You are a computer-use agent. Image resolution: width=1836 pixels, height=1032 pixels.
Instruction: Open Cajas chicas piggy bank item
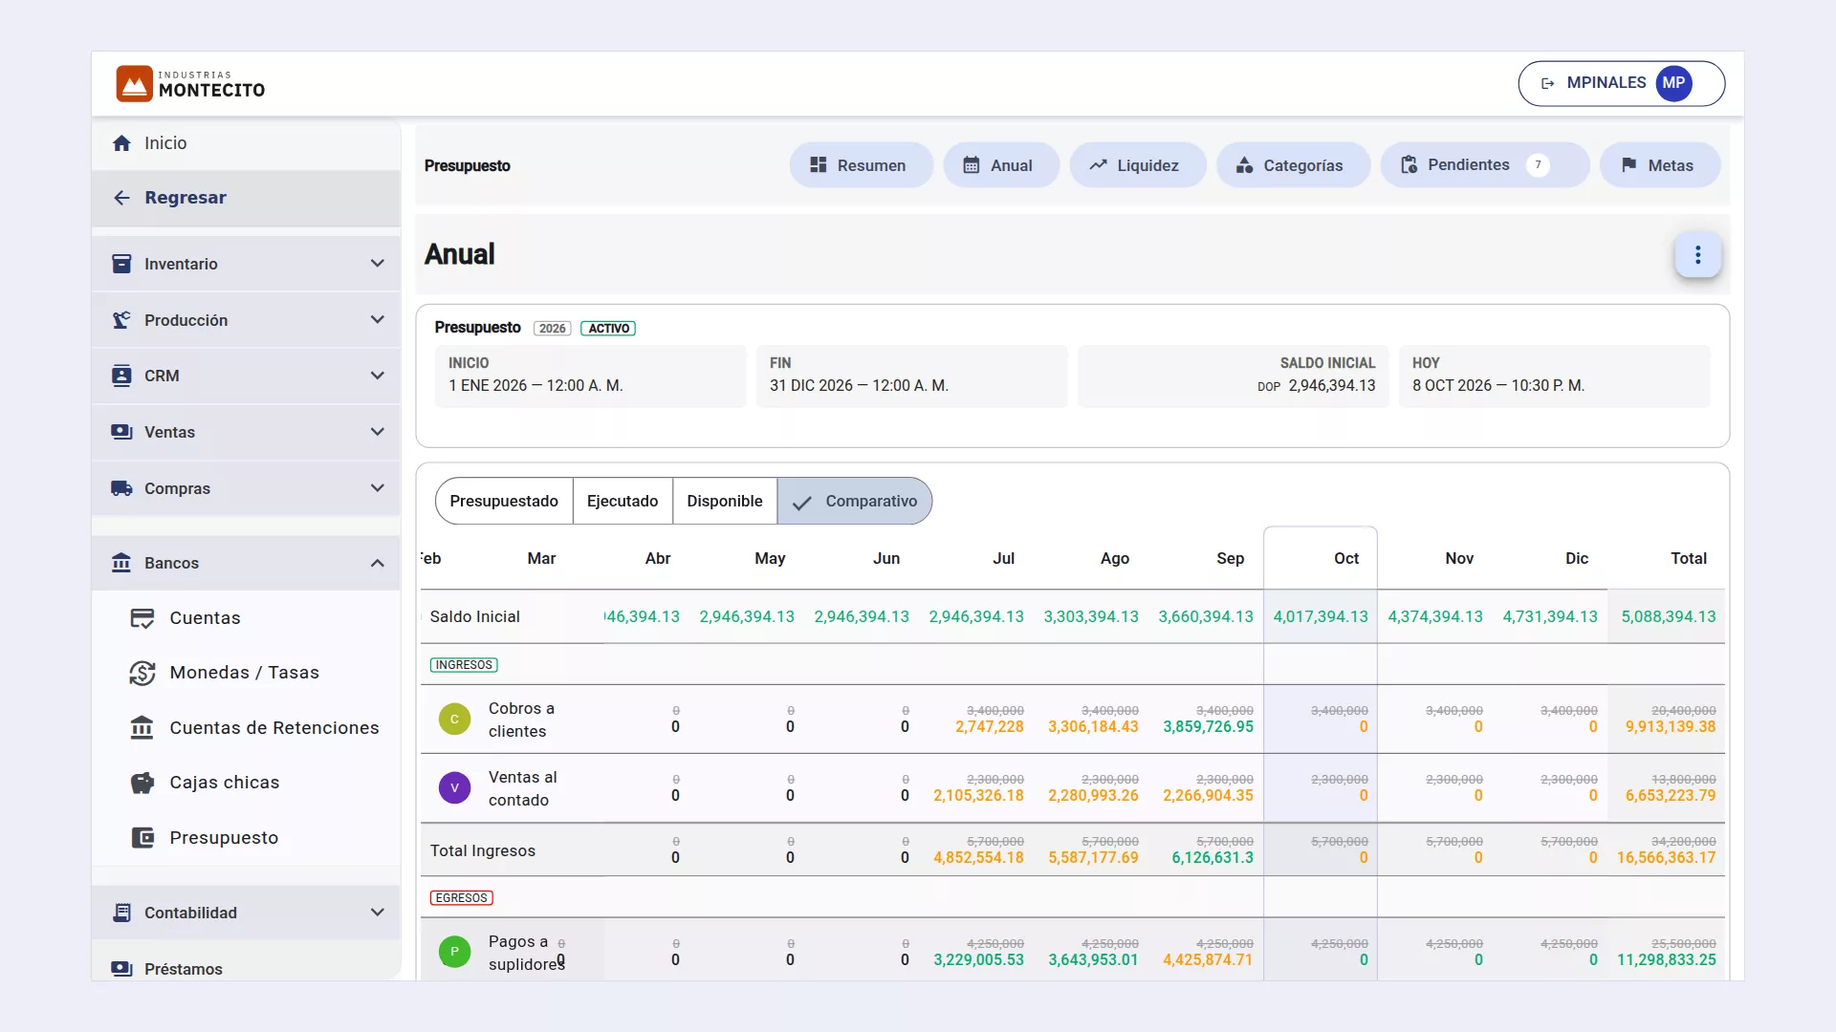(x=246, y=783)
